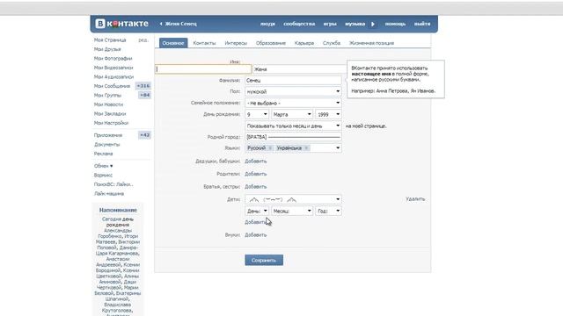The height and width of the screenshot is (316, 563).
Task: Open the Дети child name dropdown
Action: pos(293,199)
